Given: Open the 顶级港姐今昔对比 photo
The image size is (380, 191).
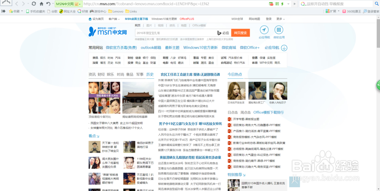Looking at the screenshot, I should tap(104, 98).
